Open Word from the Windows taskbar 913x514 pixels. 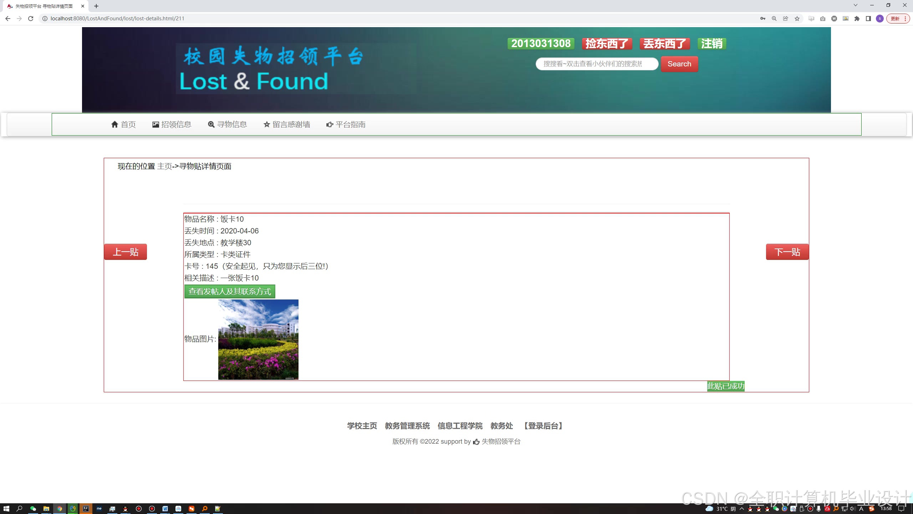[x=165, y=509]
